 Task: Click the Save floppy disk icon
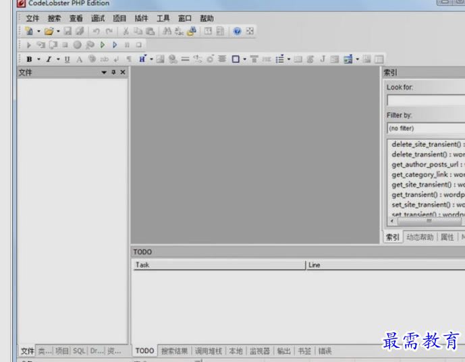(67, 31)
